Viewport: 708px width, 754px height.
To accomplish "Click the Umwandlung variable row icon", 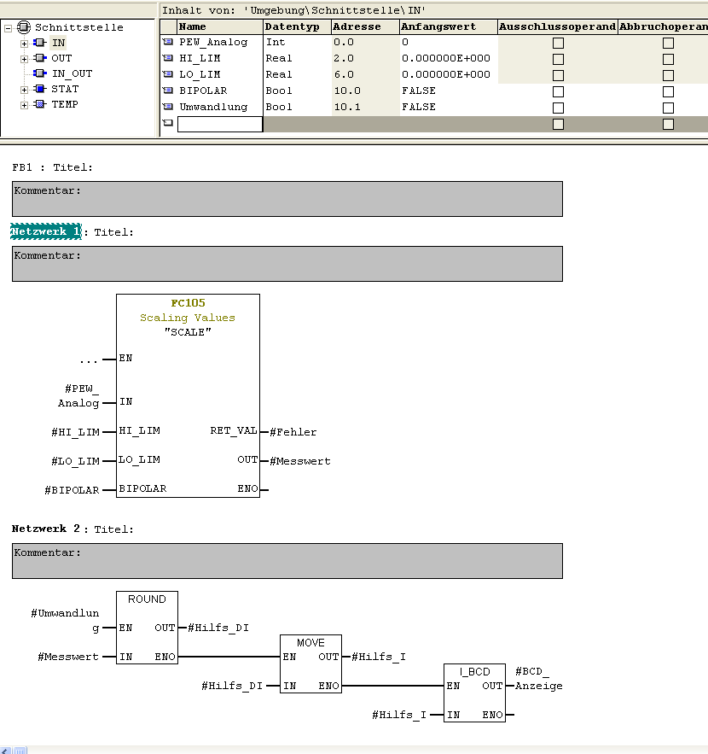I will (168, 107).
